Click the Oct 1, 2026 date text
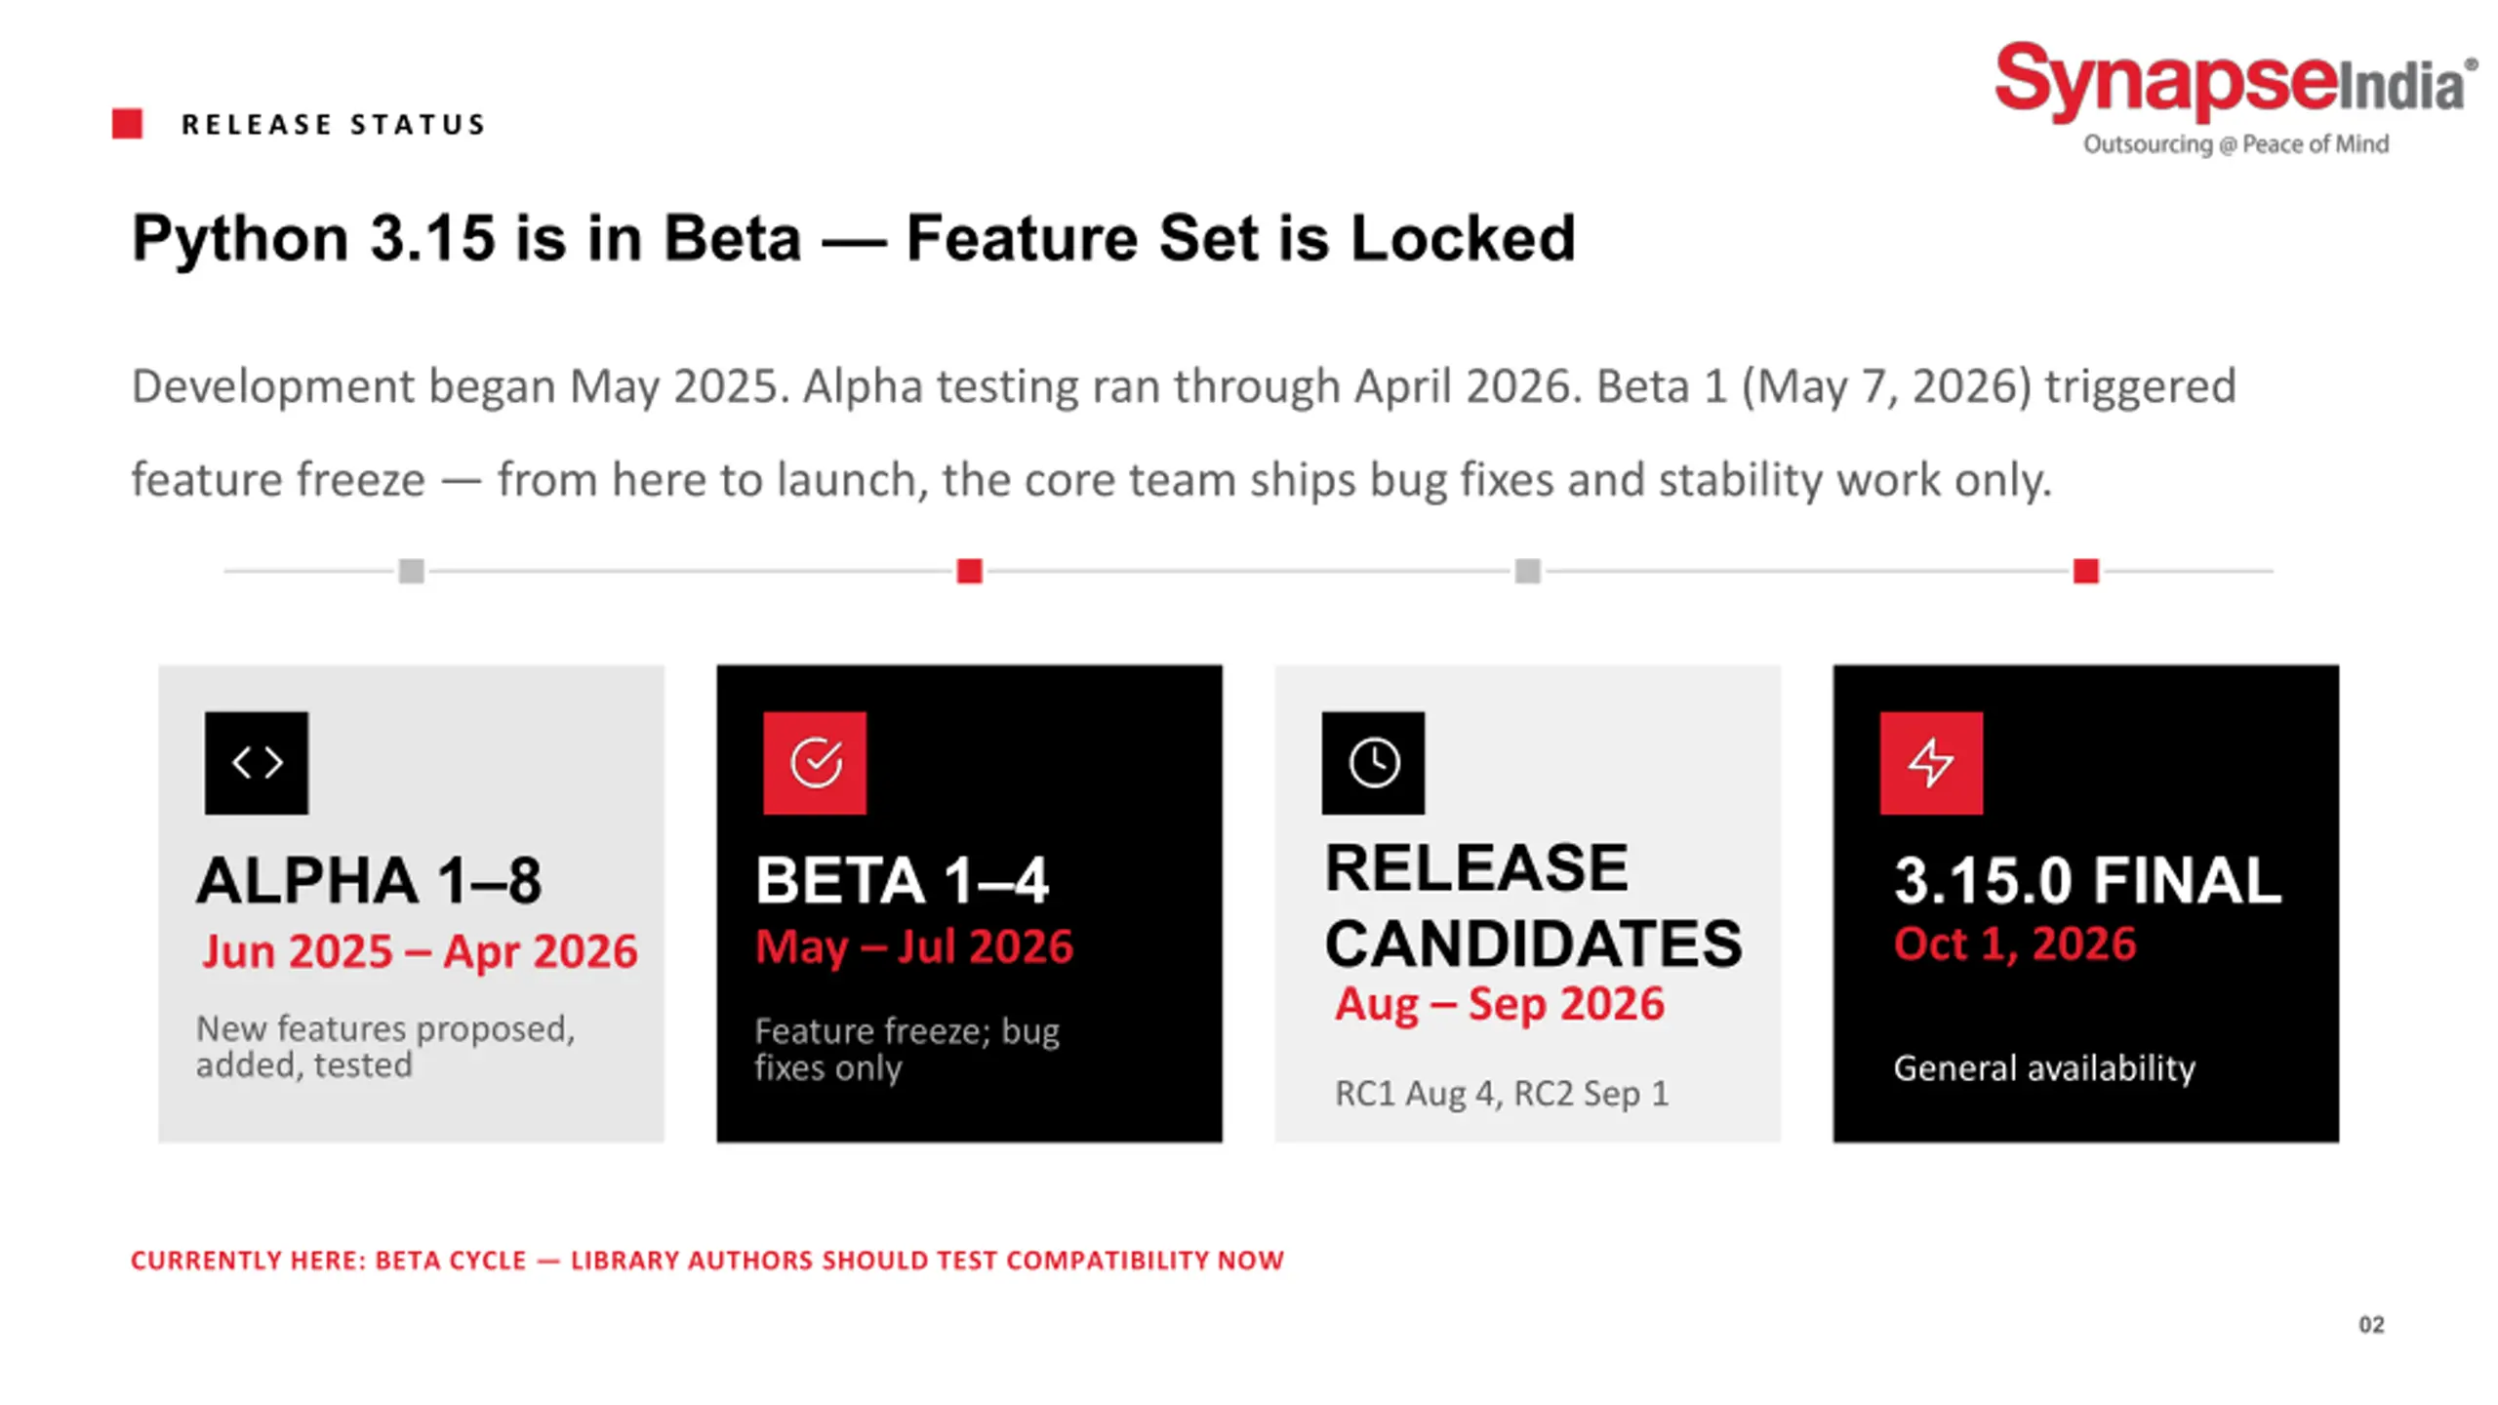 pyautogui.click(x=2015, y=944)
